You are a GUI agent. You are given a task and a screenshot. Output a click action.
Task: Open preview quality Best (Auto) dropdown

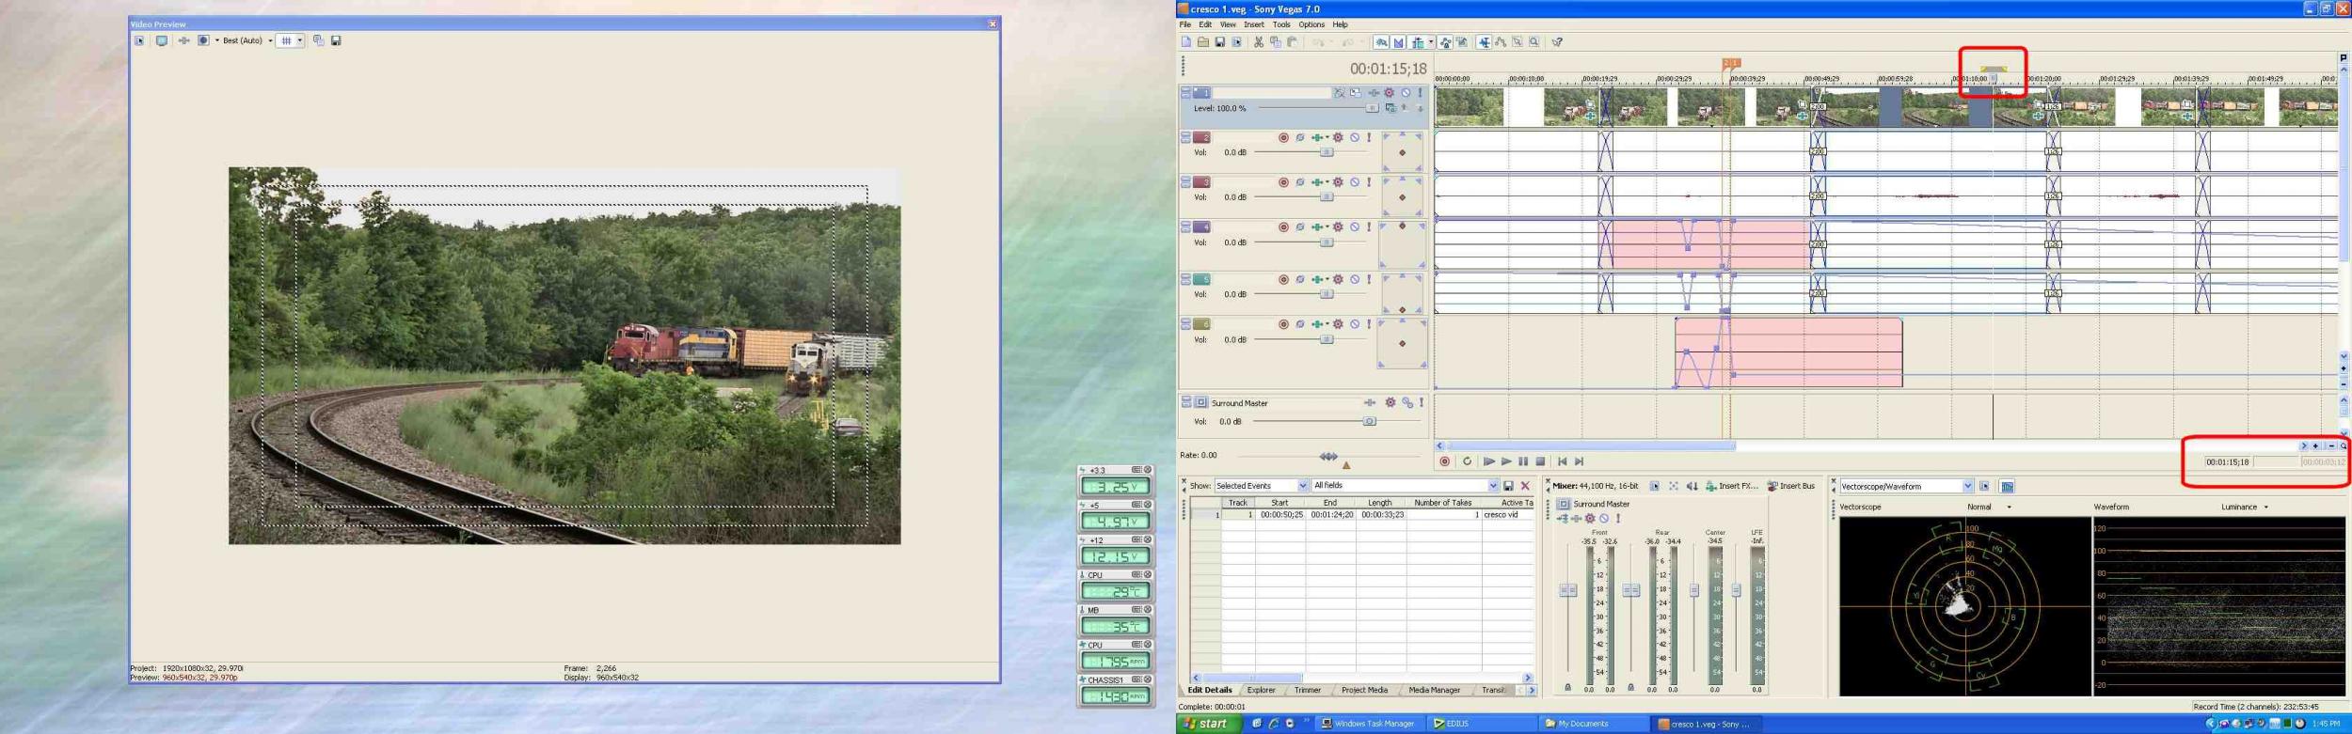coord(270,40)
